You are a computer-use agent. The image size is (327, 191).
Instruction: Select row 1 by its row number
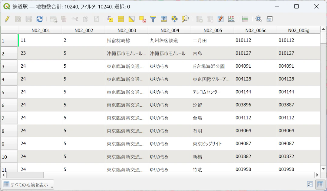(x=9, y=40)
